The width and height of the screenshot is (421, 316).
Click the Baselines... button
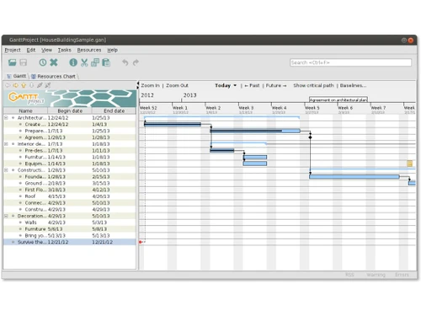tap(353, 85)
